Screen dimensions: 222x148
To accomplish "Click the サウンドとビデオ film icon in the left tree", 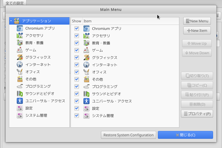I will pyautogui.click(x=20, y=94).
